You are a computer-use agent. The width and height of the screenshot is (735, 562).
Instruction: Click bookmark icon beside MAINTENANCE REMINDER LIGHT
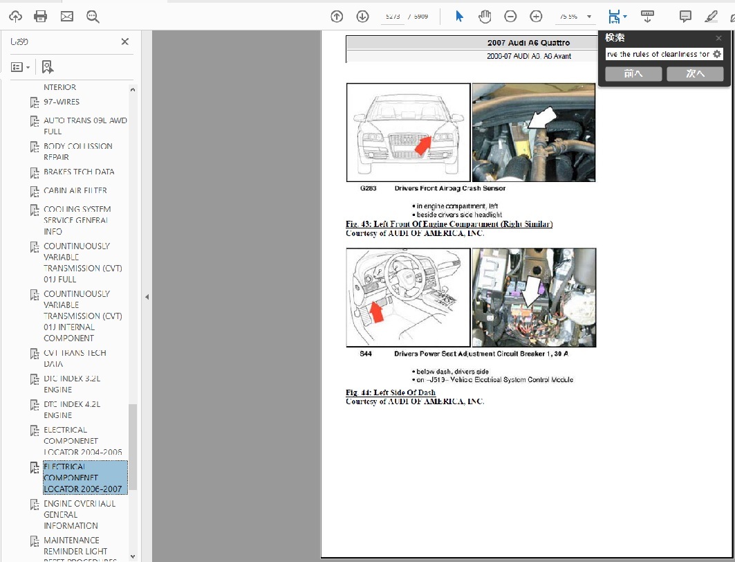pyautogui.click(x=35, y=541)
